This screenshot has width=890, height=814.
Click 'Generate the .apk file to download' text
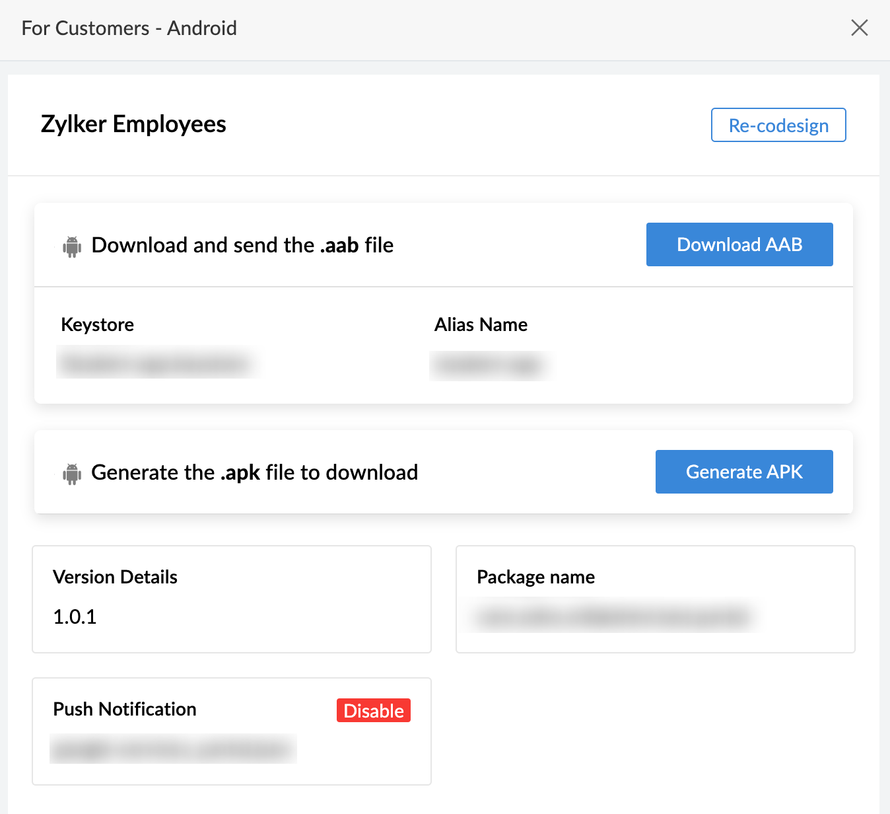(x=255, y=472)
